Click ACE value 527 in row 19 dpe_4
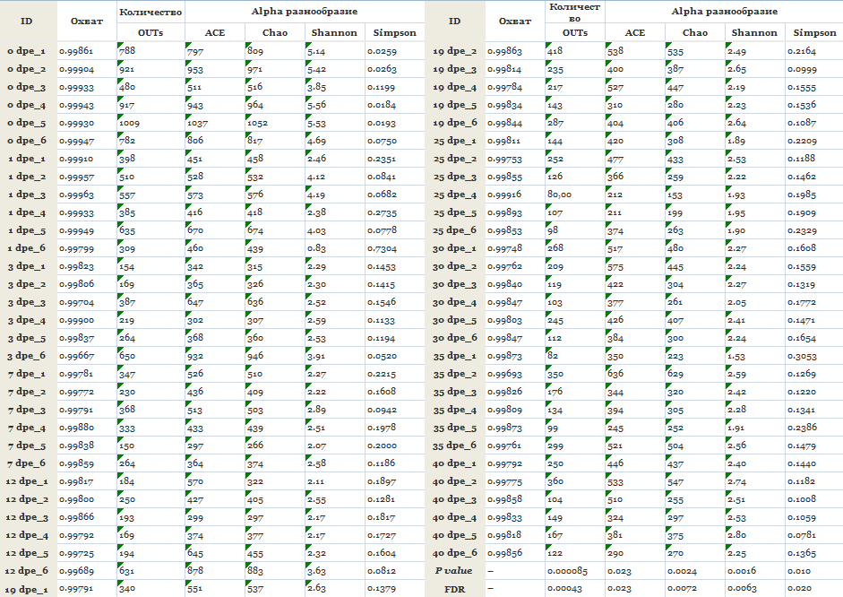The width and height of the screenshot is (843, 597). [615, 87]
